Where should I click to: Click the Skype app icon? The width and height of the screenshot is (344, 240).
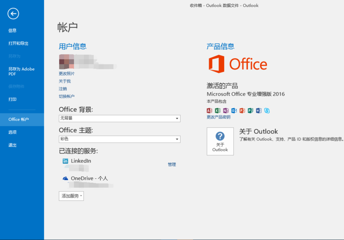click(267, 111)
